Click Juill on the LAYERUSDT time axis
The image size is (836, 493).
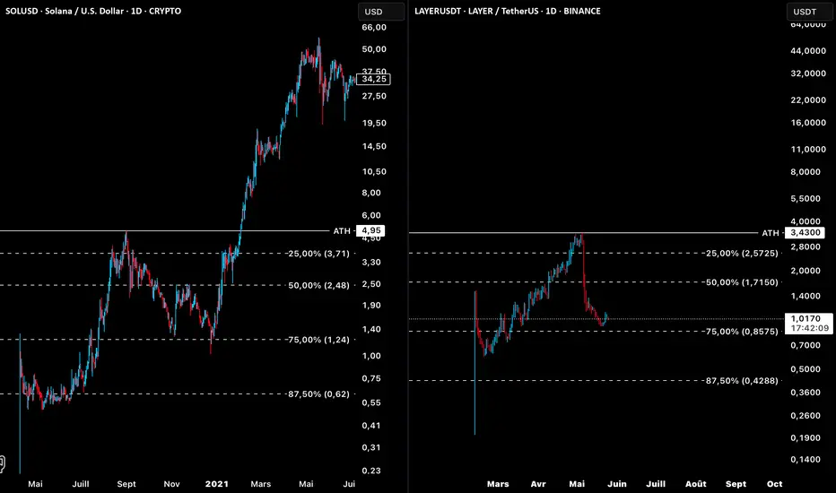(656, 484)
